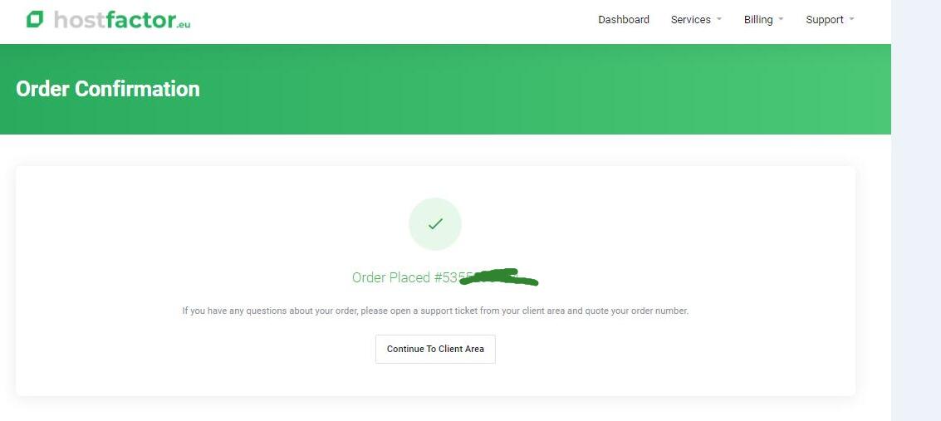
Task: Click the green checkmark success icon
Action: pyautogui.click(x=435, y=223)
